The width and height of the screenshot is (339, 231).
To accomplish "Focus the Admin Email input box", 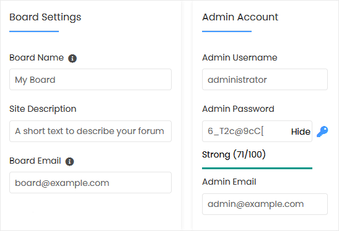I will [265, 204].
